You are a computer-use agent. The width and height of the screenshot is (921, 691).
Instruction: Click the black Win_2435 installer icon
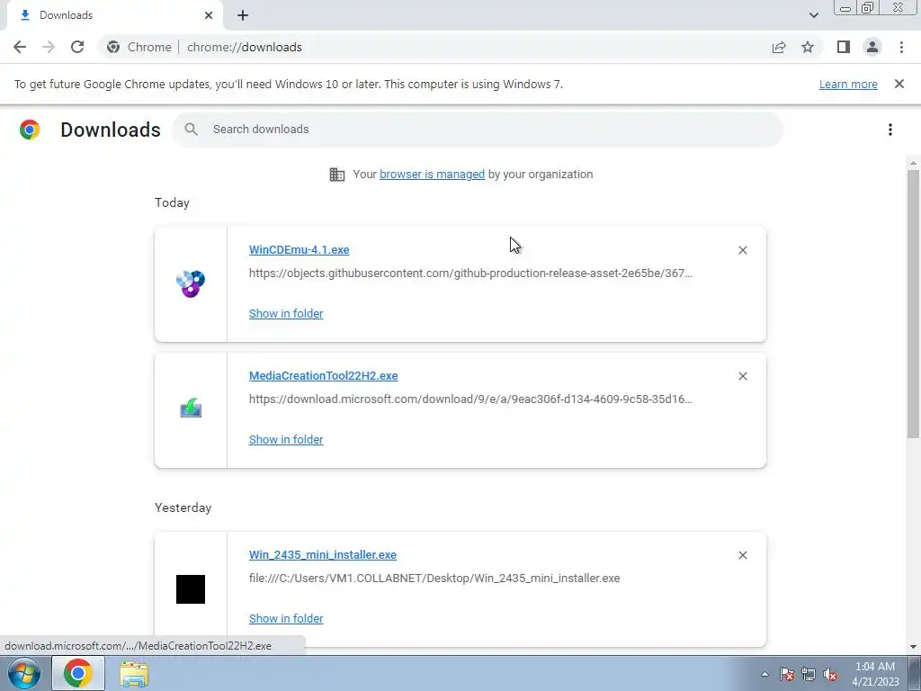click(x=191, y=588)
